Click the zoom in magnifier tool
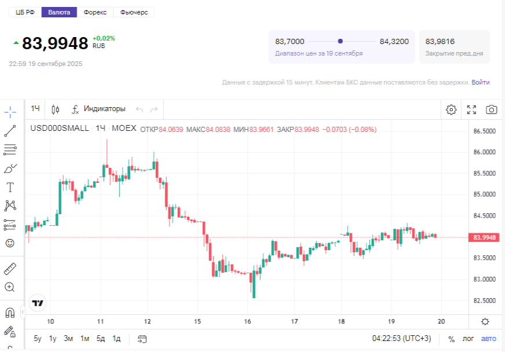 (x=10, y=287)
